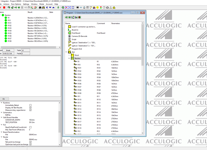Viewport: 207px width, 150px height.
Task: Click the camera icon in toolbar
Action: tap(107, 8)
